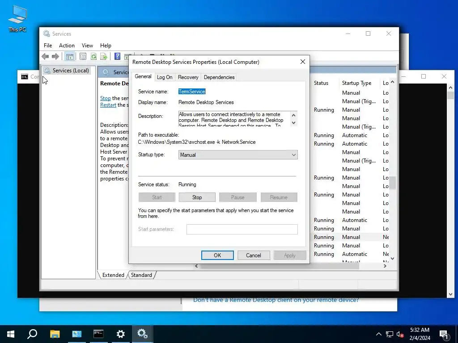The image size is (458, 343).
Task: Click the Services gear icon in title bar
Action: (x=47, y=33)
